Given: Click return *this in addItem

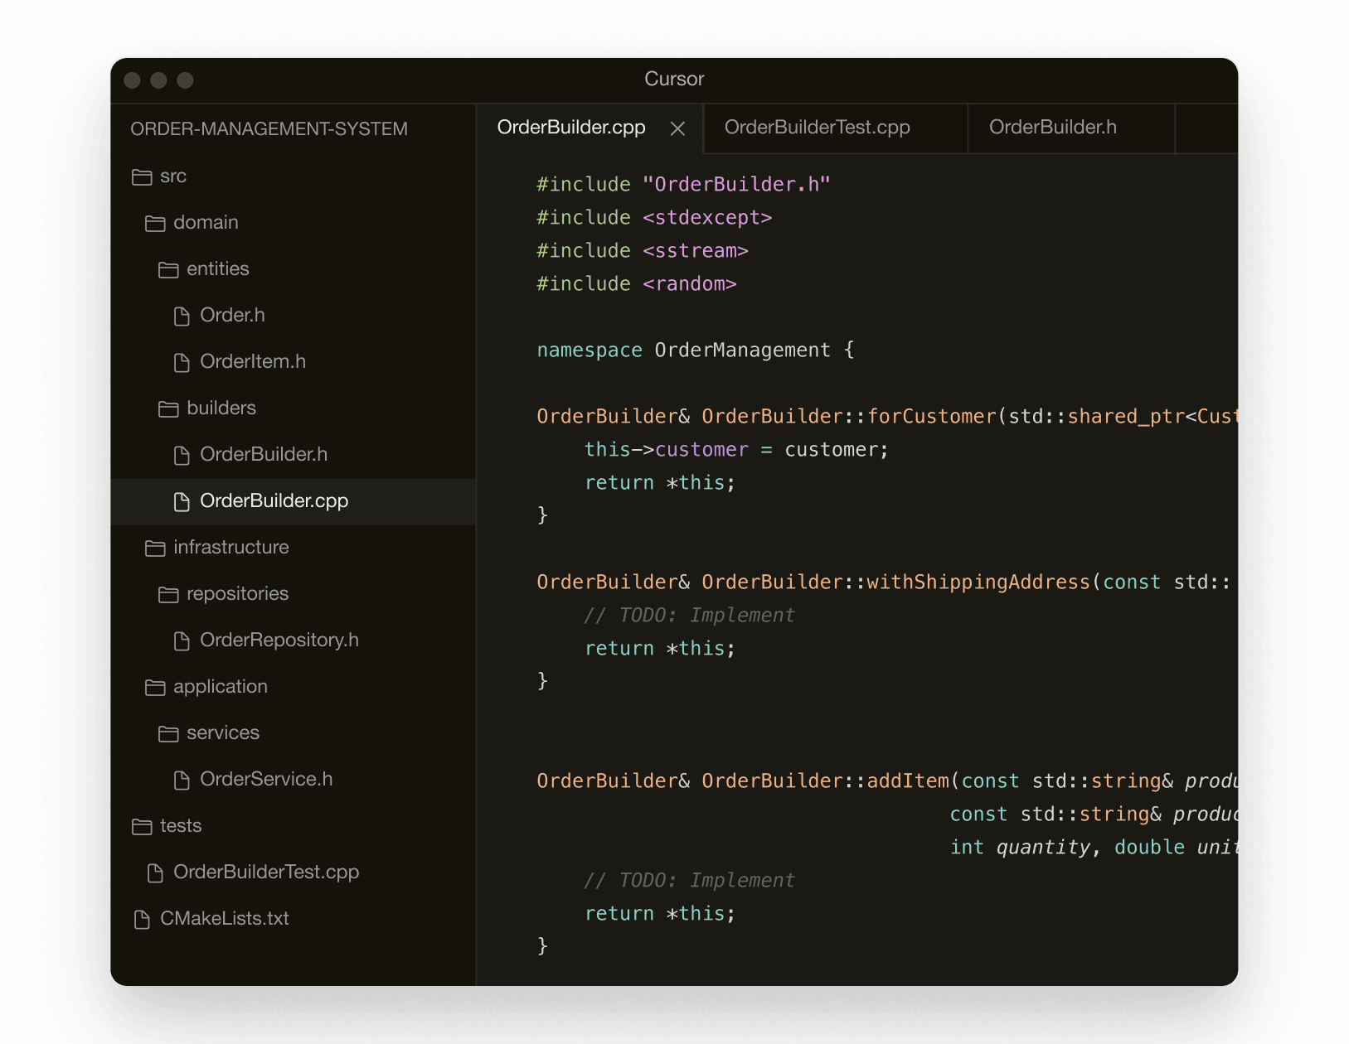Looking at the screenshot, I should 660,913.
